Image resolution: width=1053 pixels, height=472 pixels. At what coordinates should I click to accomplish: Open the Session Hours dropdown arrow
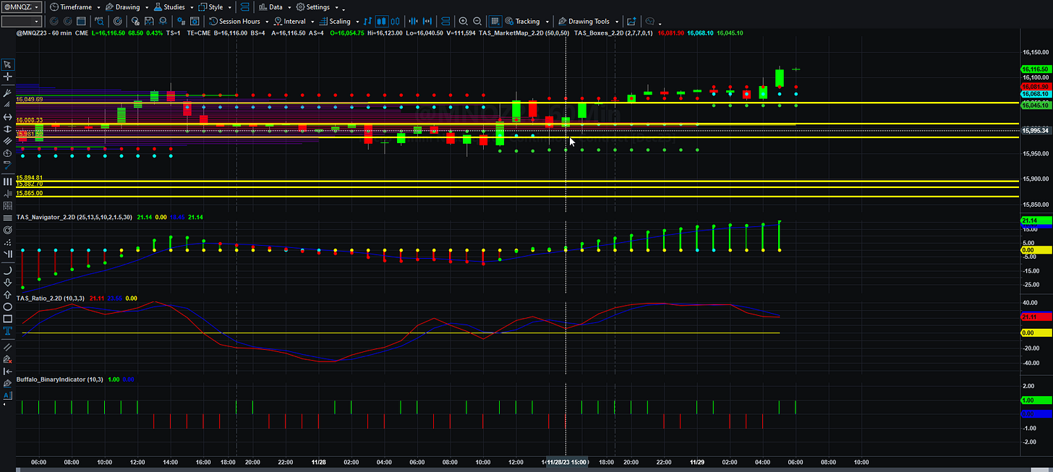pyautogui.click(x=266, y=22)
